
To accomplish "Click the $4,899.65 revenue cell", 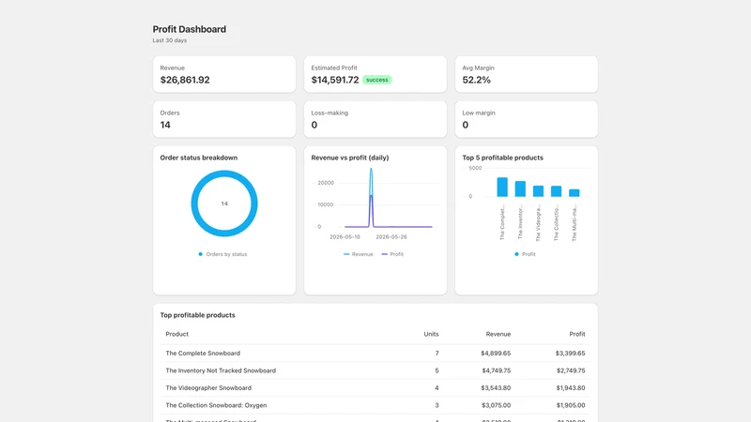I will pos(496,354).
